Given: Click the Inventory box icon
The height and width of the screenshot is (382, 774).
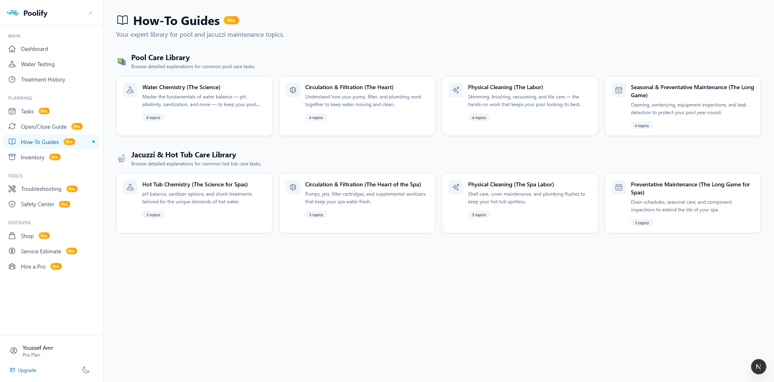Looking at the screenshot, I should click(x=12, y=157).
